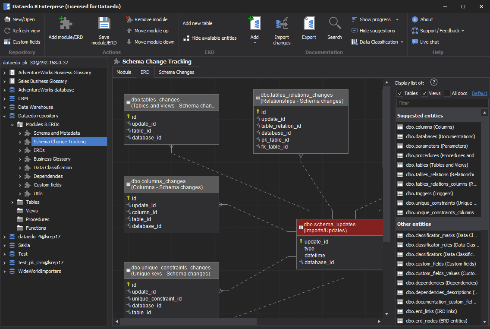490x329 pixels.
Task: Click Hide available entities button
Action: [x=210, y=38]
